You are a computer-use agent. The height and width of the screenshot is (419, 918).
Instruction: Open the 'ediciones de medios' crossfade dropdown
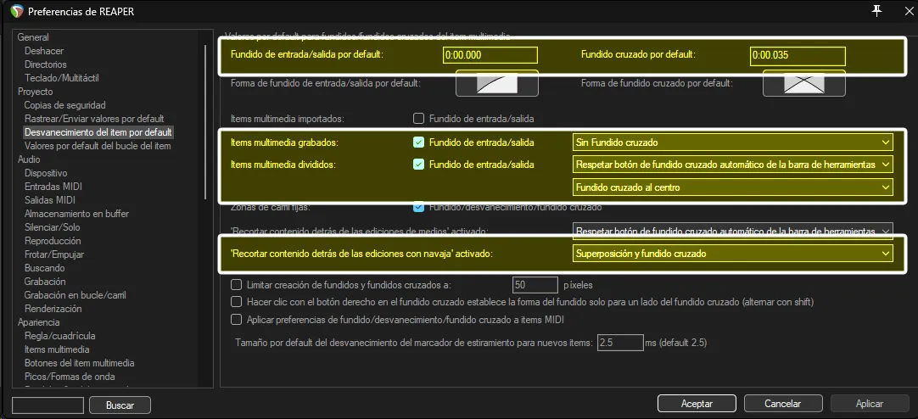point(732,231)
